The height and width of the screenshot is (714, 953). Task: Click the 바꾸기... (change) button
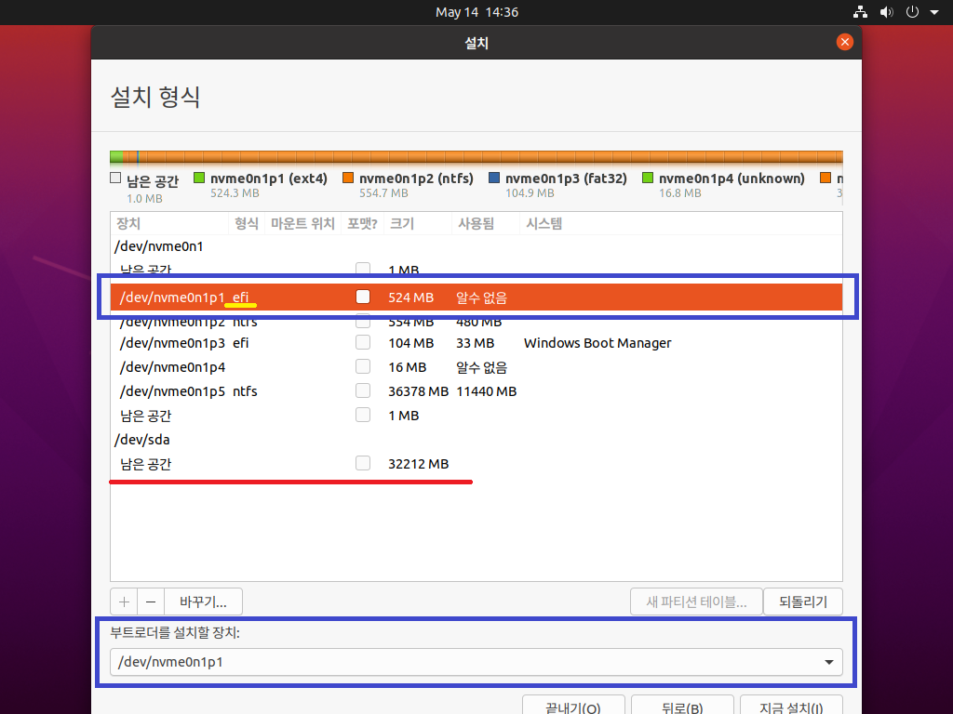point(203,602)
